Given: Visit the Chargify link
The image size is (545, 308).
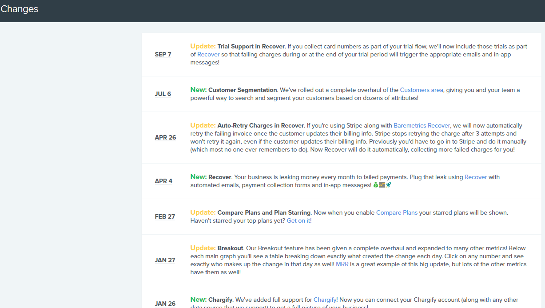Looking at the screenshot, I should [325, 300].
